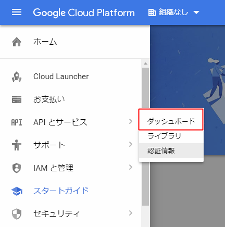Select the 組織なし organization label

(x=173, y=12)
